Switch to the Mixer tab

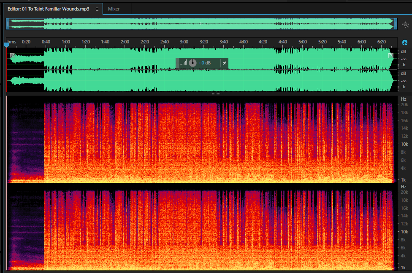click(114, 9)
